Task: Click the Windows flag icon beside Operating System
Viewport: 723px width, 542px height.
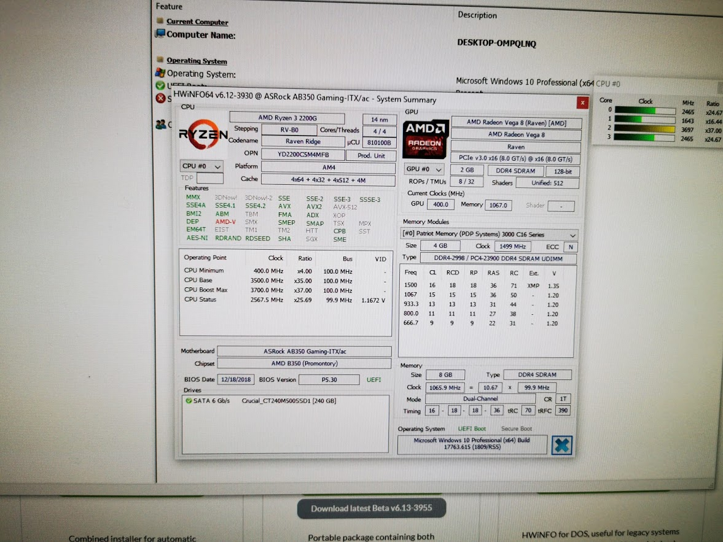Action: point(160,73)
